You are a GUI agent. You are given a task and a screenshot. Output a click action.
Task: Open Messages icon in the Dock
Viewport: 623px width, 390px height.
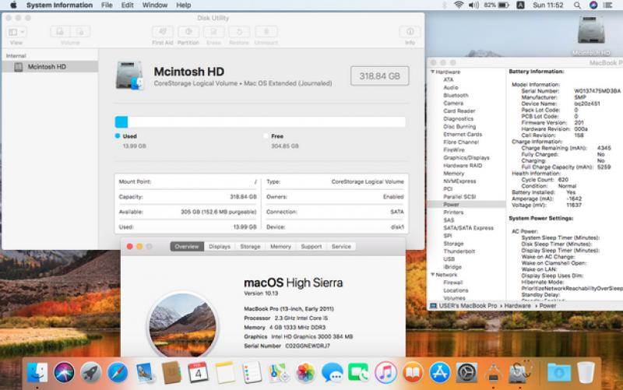coord(333,373)
